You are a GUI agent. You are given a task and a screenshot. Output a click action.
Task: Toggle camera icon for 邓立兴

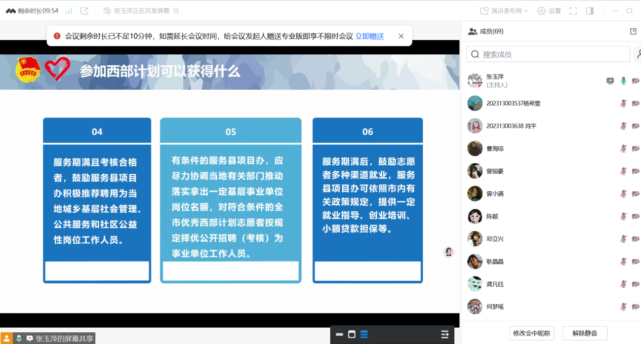point(635,239)
